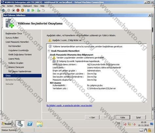
Task: Click the keyboard icon in VM status bar
Action: click(x=141, y=130)
